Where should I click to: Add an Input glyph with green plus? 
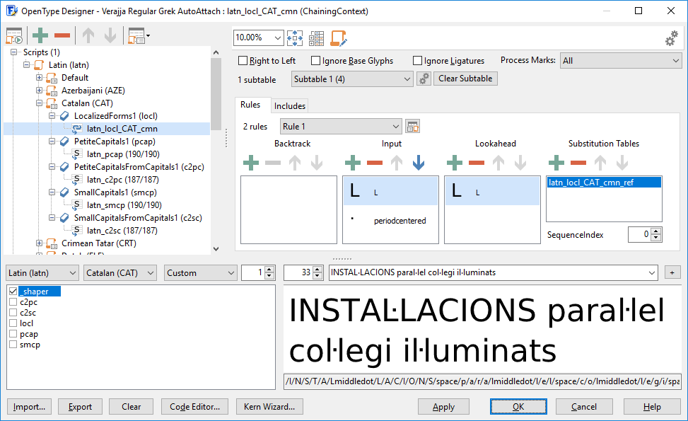click(x=353, y=163)
